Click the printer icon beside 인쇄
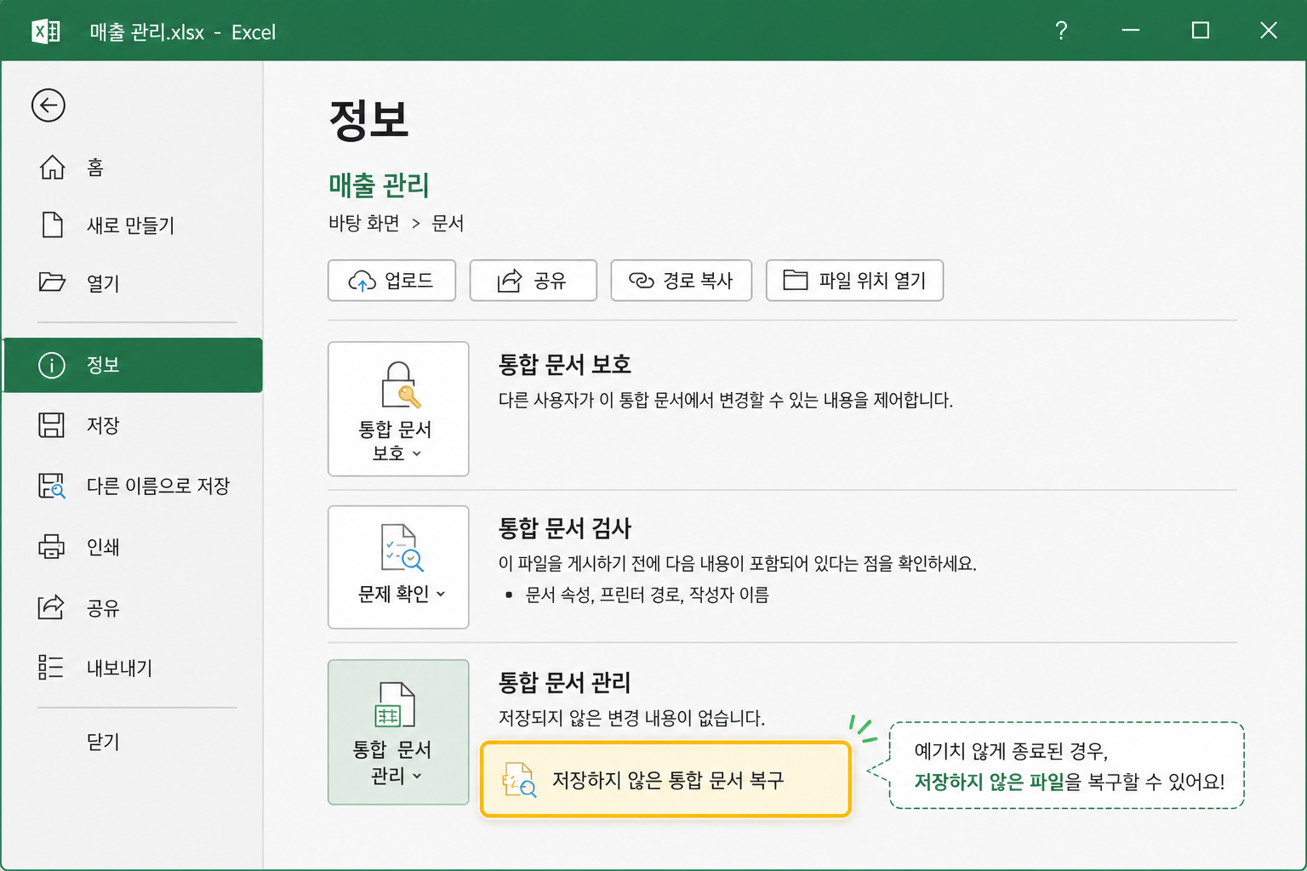1307x871 pixels. [52, 546]
